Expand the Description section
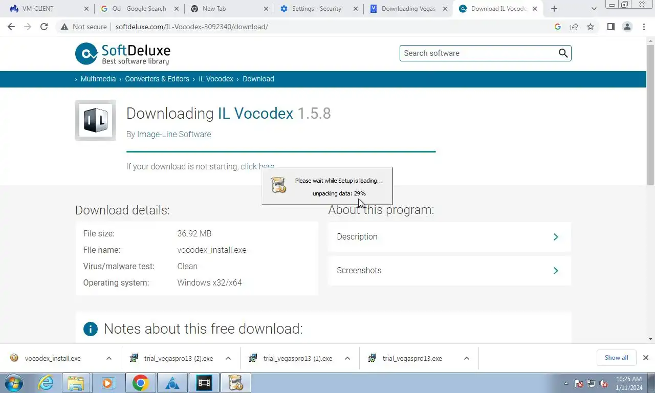 coord(449,237)
